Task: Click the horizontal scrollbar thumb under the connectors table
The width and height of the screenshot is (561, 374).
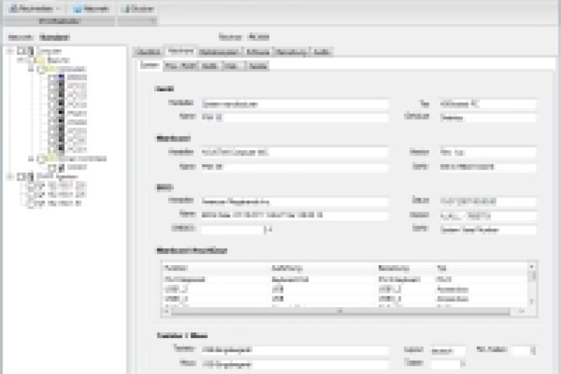Action: click(x=340, y=312)
